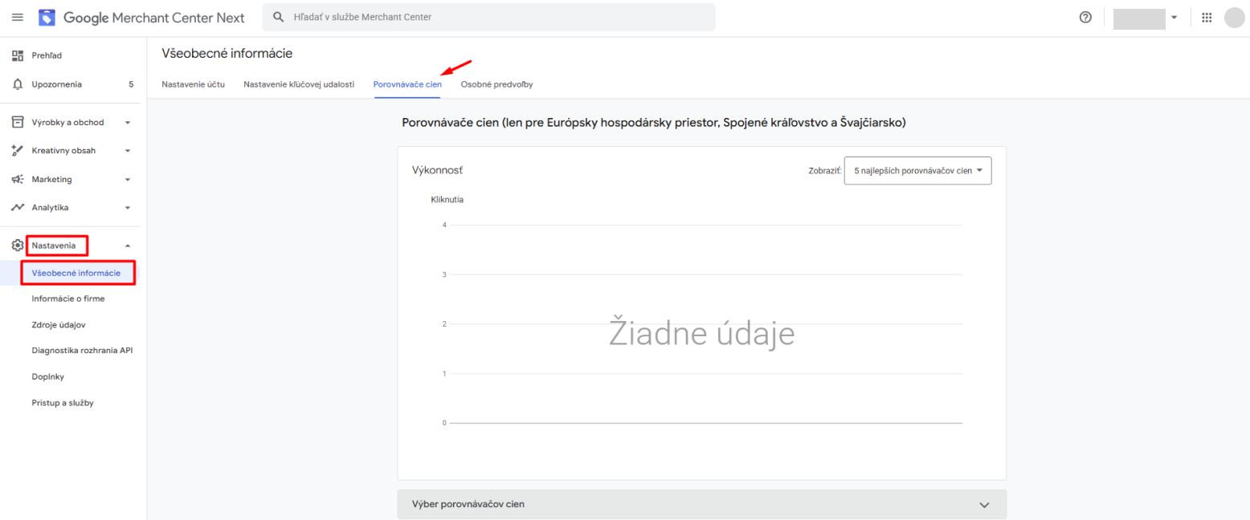Open Diagnostika rozhrania API page
Screen dimensions: 1250x520
point(82,351)
